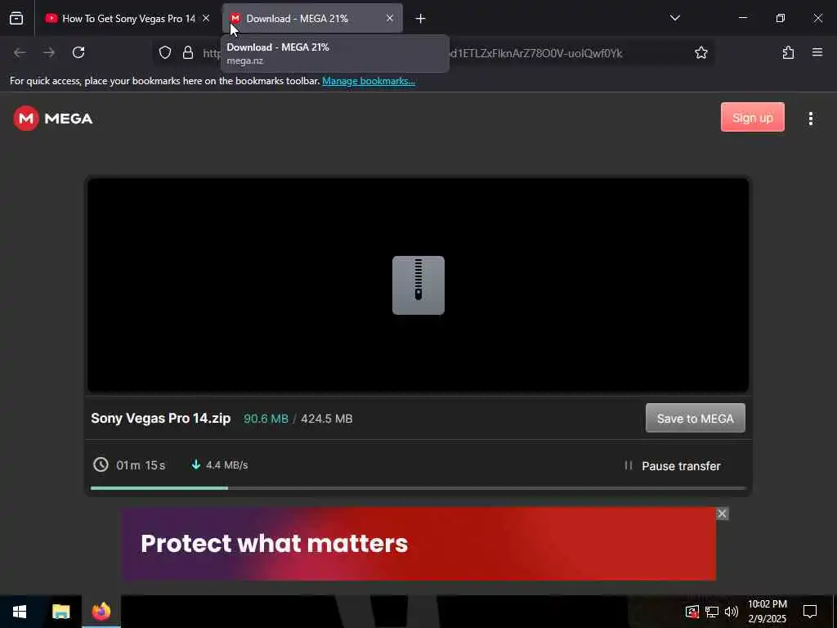
Task: Close the YouTube How To Get tab
Action: click(206, 18)
